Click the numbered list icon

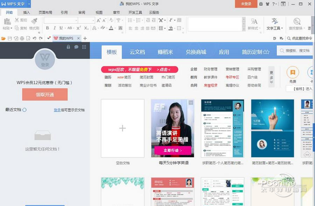[x=139, y=20]
